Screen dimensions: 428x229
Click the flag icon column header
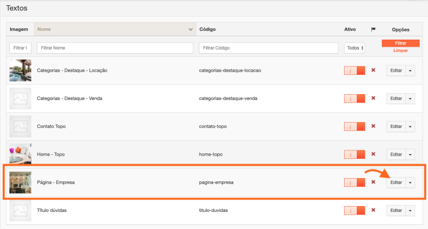373,29
